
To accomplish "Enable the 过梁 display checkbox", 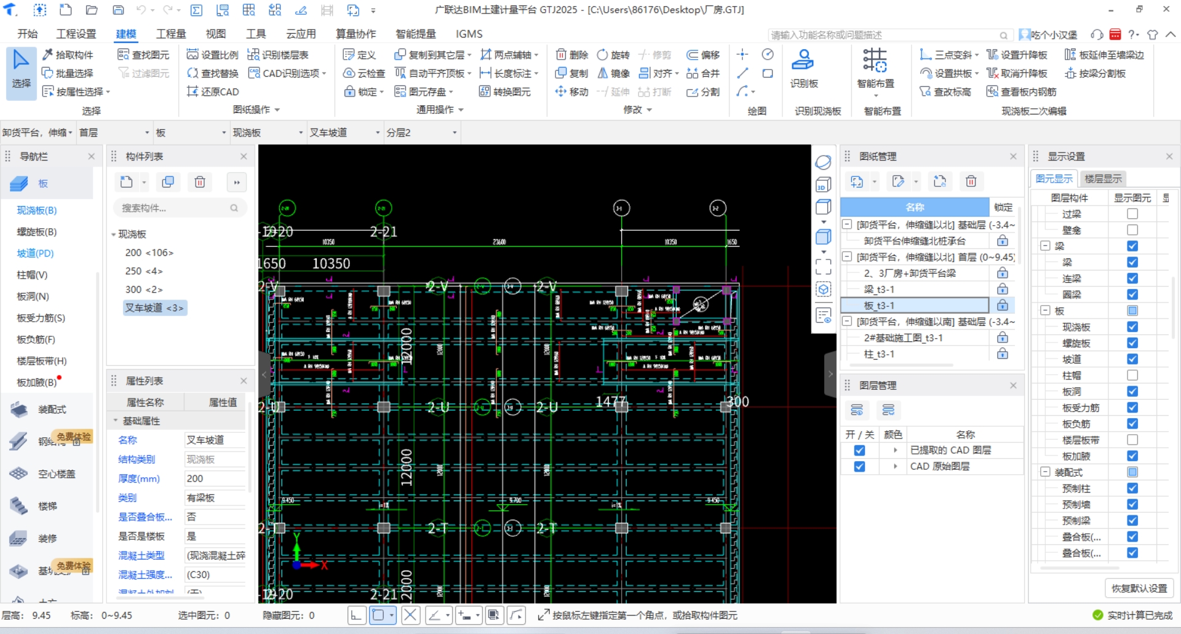I will tap(1132, 214).
